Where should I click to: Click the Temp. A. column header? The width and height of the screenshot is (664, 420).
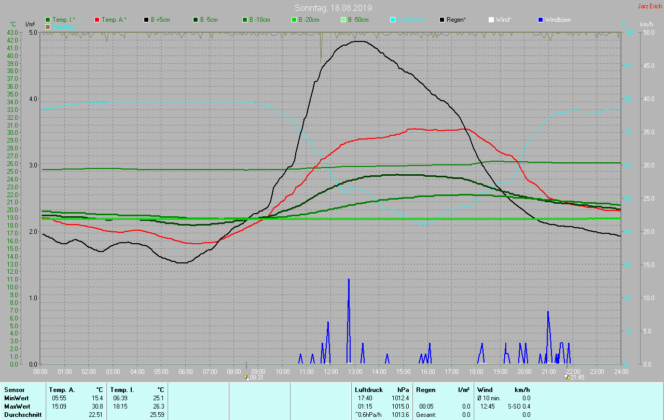pos(62,389)
